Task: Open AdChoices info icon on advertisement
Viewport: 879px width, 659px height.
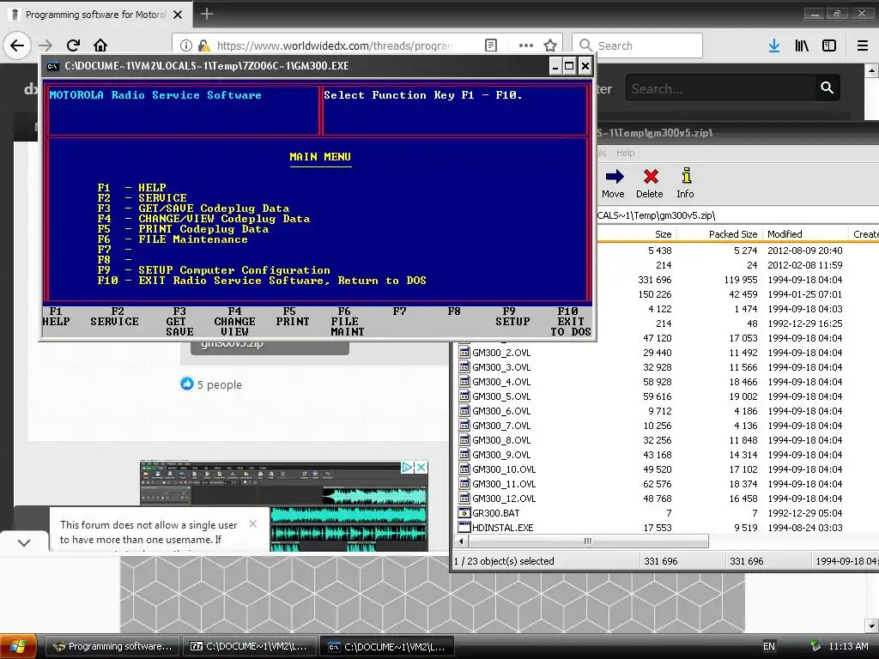Action: pos(408,467)
